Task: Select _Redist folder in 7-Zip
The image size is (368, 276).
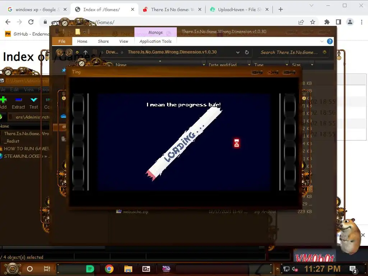Action: tap(12, 141)
